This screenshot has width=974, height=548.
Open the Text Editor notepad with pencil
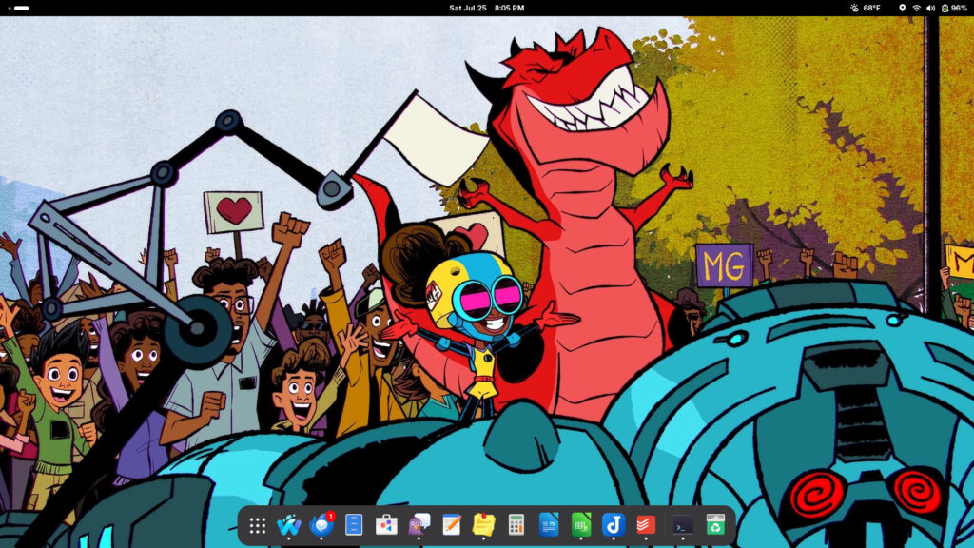pos(452,525)
